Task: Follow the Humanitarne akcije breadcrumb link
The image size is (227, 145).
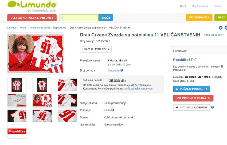Action: tap(40, 28)
